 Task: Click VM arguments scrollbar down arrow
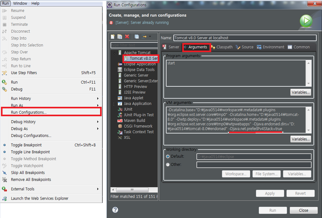coord(308,130)
